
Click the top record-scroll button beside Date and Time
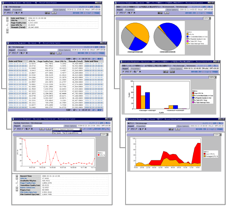(x=7, y=18)
